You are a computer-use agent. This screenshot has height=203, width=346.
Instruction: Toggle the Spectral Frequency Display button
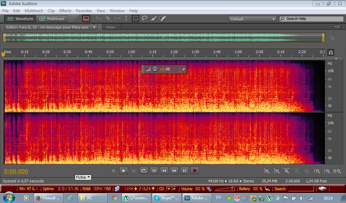point(86,19)
